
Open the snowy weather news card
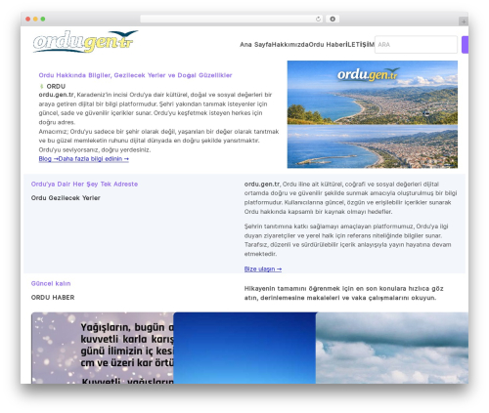[103, 348]
